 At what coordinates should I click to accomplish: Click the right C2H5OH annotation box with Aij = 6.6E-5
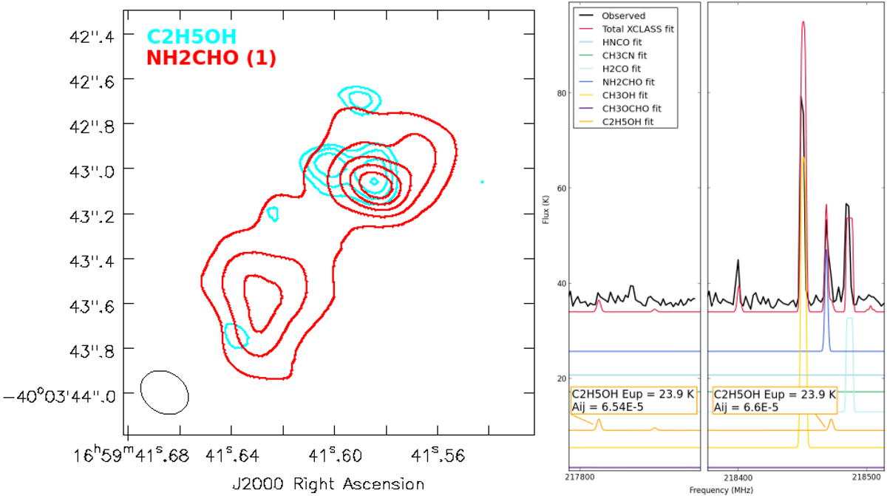[x=775, y=400]
